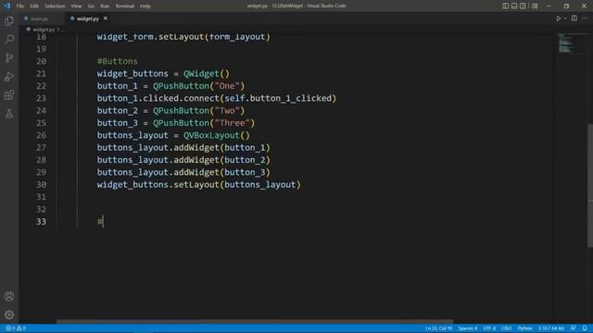Viewport: 593px width, 333px height.
Task: Click widget_form.setLayout on line 18
Action: coord(150,37)
